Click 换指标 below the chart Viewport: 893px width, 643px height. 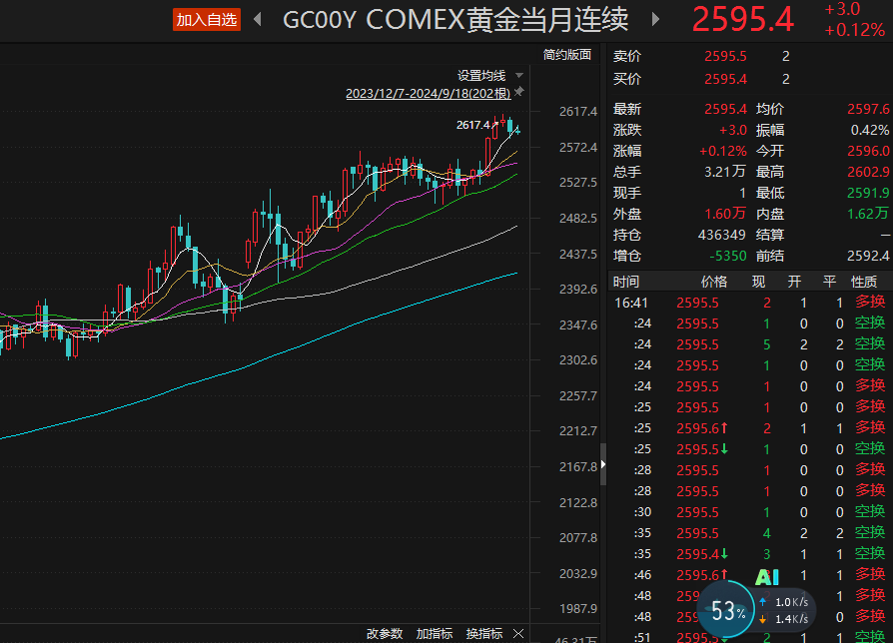[x=484, y=633]
